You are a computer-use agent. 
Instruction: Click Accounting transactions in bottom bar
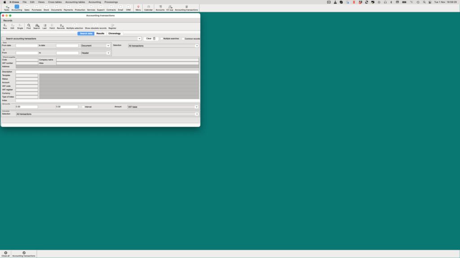[24, 254]
